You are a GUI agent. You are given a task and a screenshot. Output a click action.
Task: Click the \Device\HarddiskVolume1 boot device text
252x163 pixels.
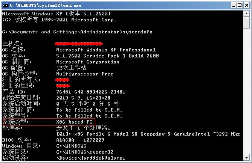(x=91, y=158)
